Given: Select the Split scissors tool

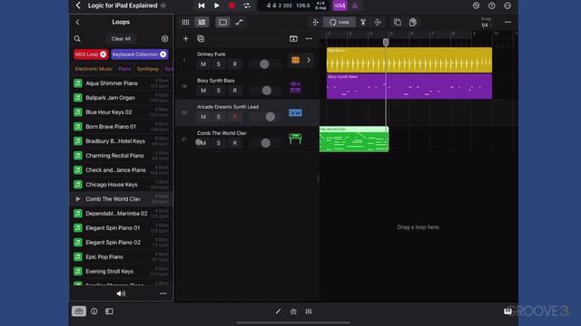Looking at the screenshot, I should pos(363,22).
